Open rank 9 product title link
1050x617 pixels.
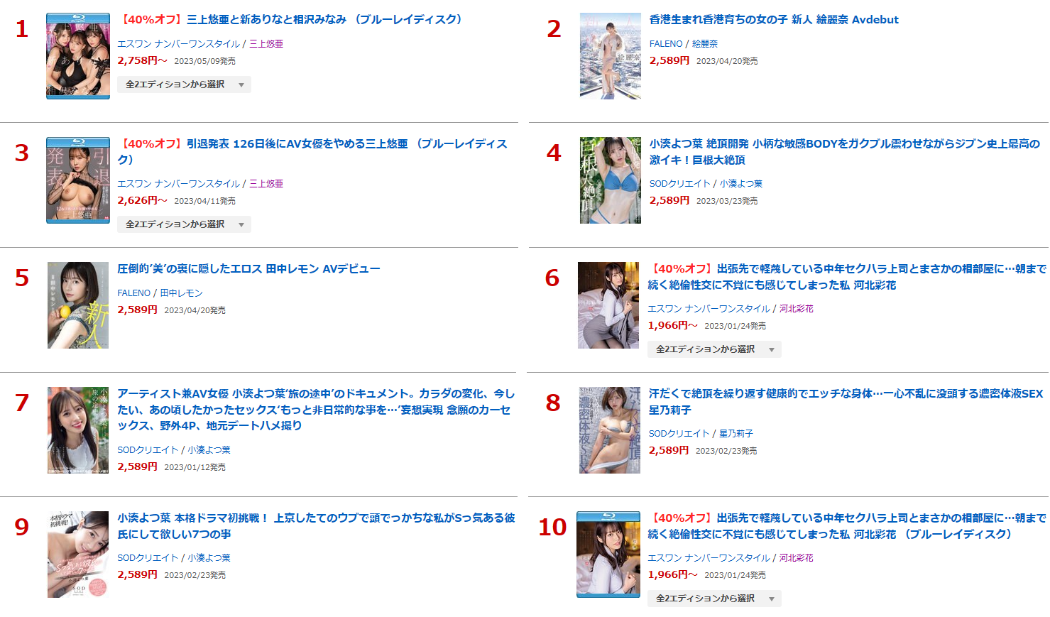pyautogui.click(x=316, y=526)
